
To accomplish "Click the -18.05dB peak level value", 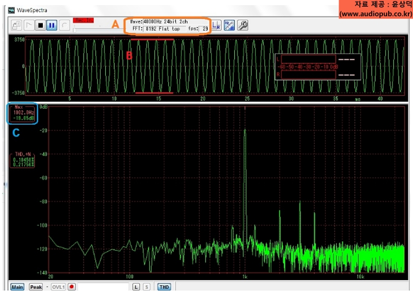I will (x=24, y=118).
